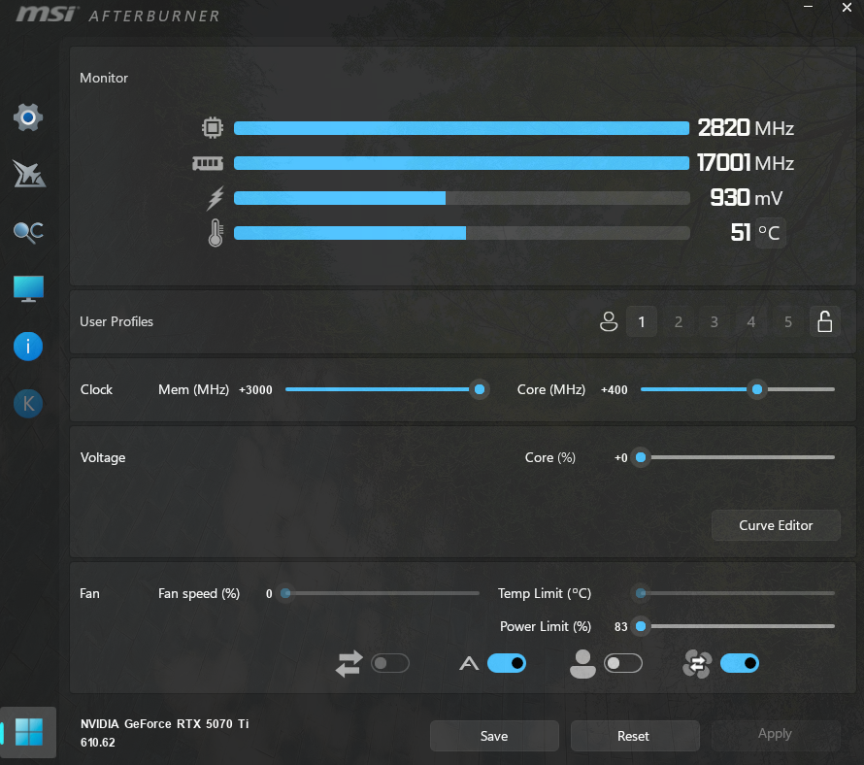The height and width of the screenshot is (765, 864).
Task: Click the K icon in sidebar
Action: [x=28, y=404]
